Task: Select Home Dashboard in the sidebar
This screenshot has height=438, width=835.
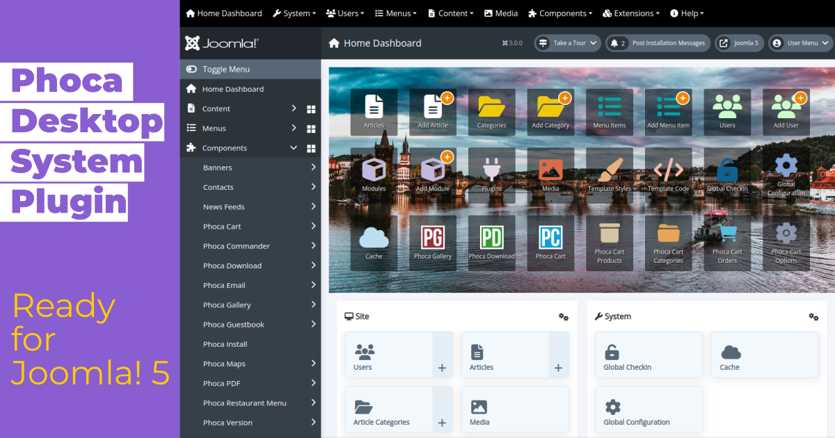Action: pos(250,89)
